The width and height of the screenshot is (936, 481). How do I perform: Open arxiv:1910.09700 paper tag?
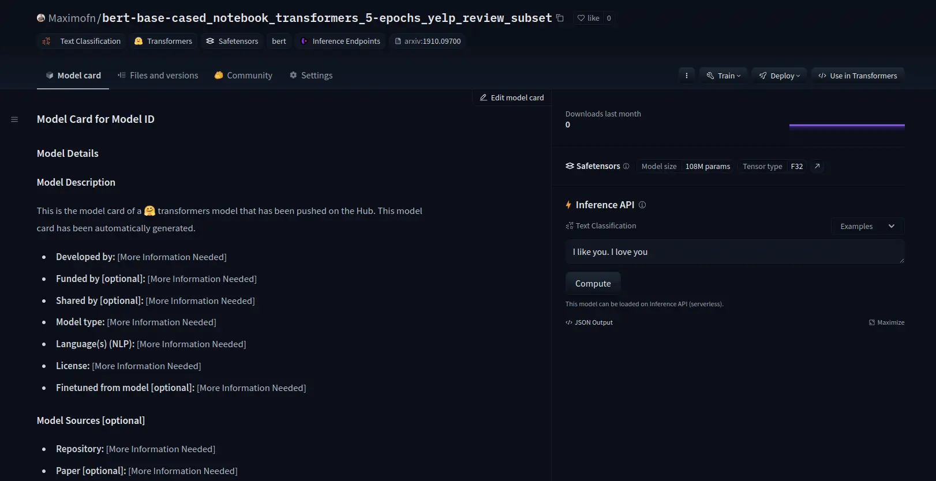click(x=428, y=41)
